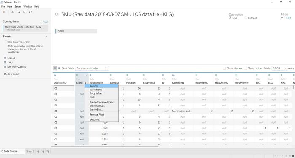
Task: Click the number type icon above StudyArea
Action: click(x=144, y=75)
